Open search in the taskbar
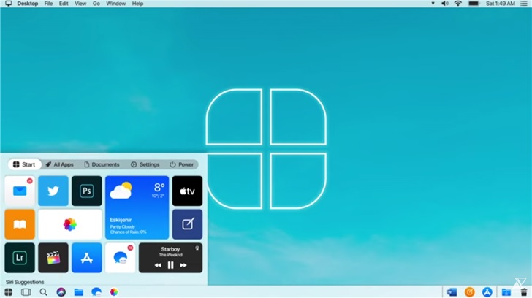The image size is (532, 298). [43, 292]
